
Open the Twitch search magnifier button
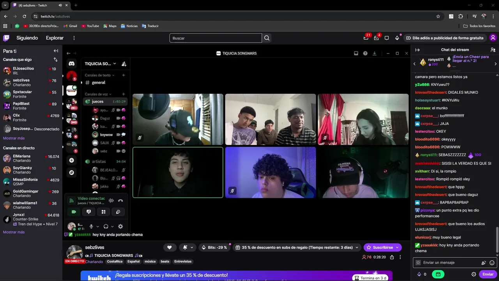click(x=267, y=38)
